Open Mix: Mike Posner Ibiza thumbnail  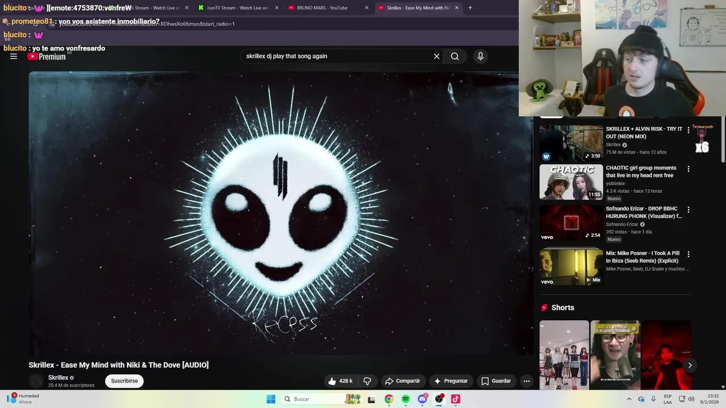pyautogui.click(x=571, y=267)
